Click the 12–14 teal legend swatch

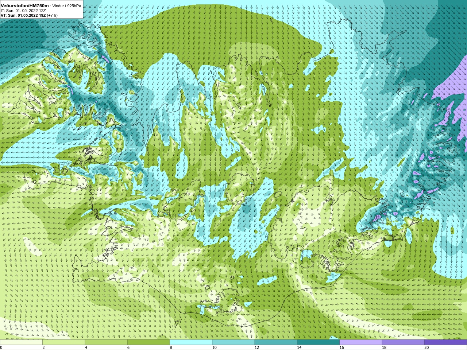(276, 342)
